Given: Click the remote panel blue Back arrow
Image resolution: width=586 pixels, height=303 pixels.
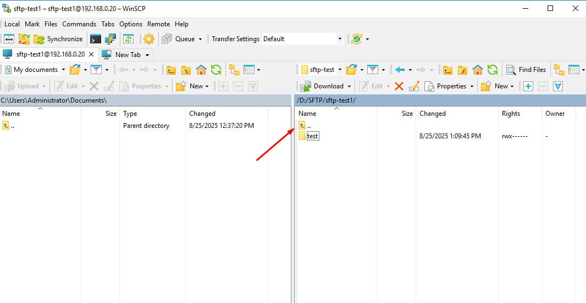Looking at the screenshot, I should tap(400, 69).
